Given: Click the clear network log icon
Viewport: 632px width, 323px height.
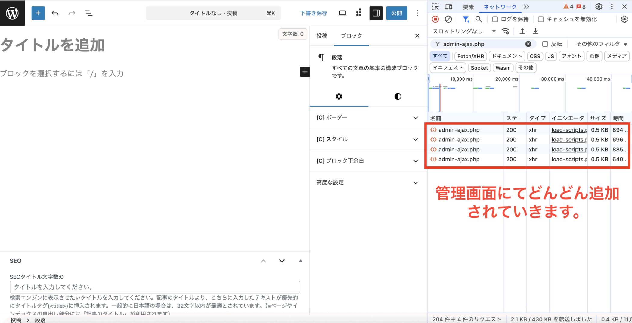Looking at the screenshot, I should 448,19.
